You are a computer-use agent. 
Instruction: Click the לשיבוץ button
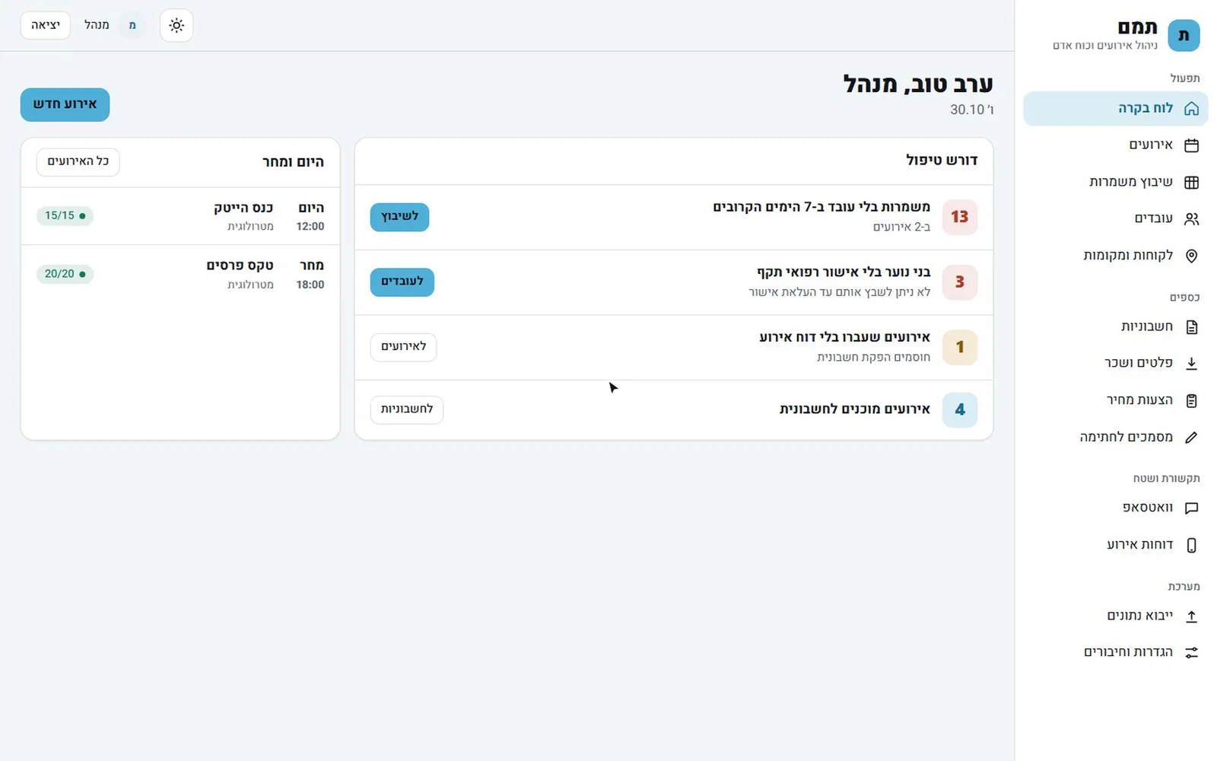(x=399, y=217)
